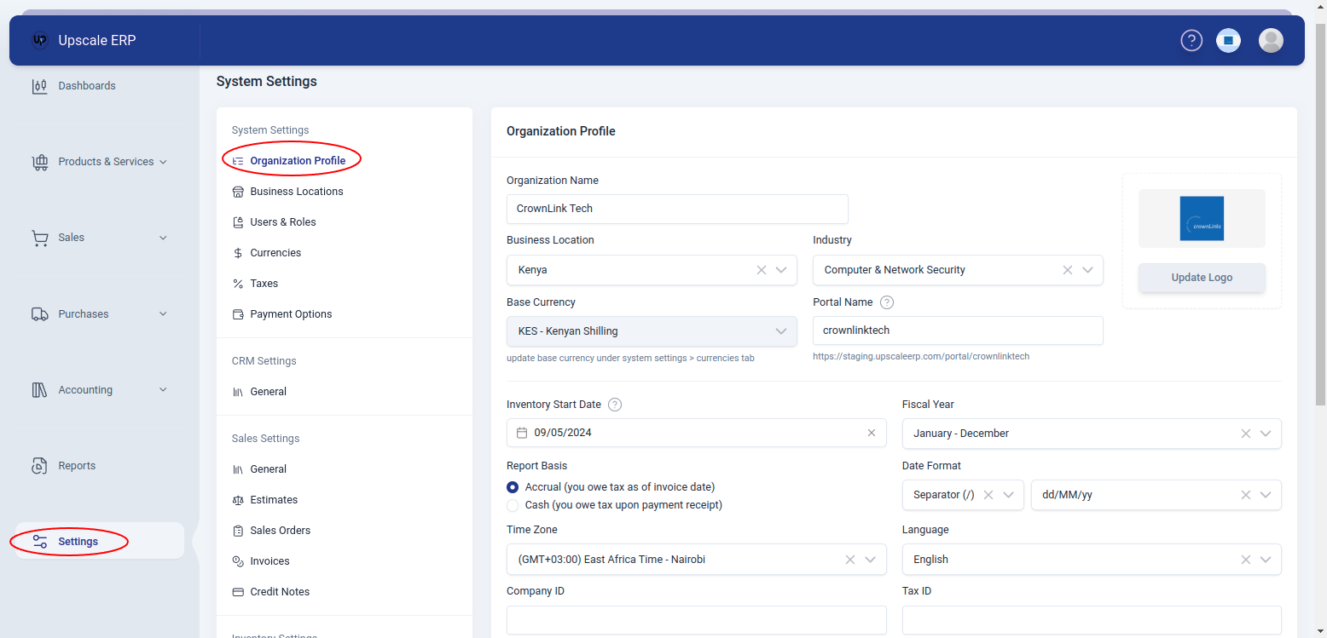Screen dimensions: 1327x638
Task: Click the Update Logo button
Action: (x=1202, y=277)
